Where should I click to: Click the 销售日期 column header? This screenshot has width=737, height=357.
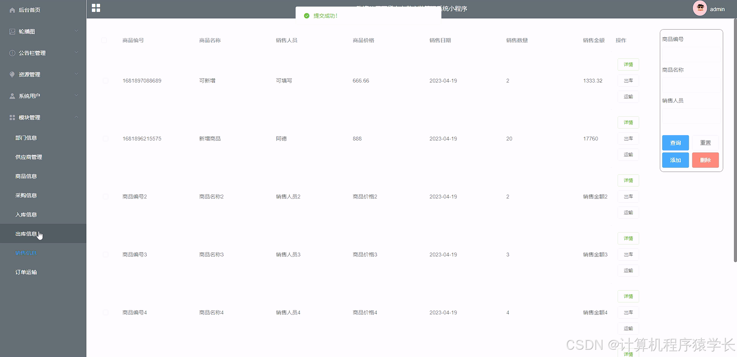pos(440,40)
